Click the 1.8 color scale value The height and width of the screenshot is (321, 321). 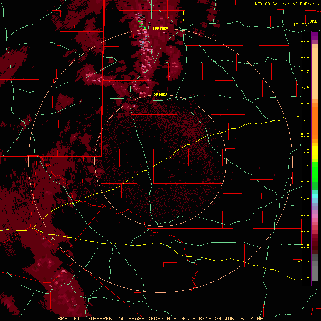[305, 199]
